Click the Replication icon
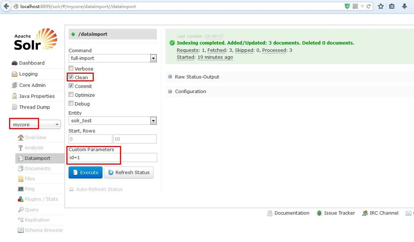This screenshot has height=242, width=414. pos(20,219)
